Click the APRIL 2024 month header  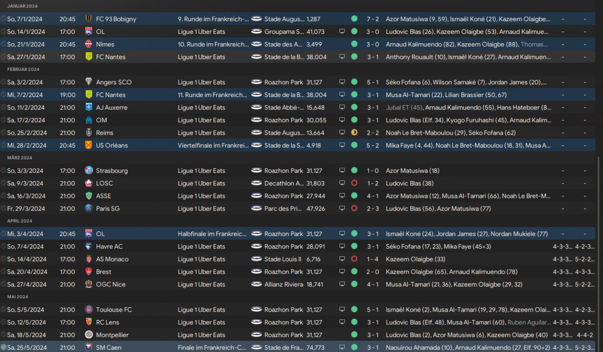(x=20, y=221)
